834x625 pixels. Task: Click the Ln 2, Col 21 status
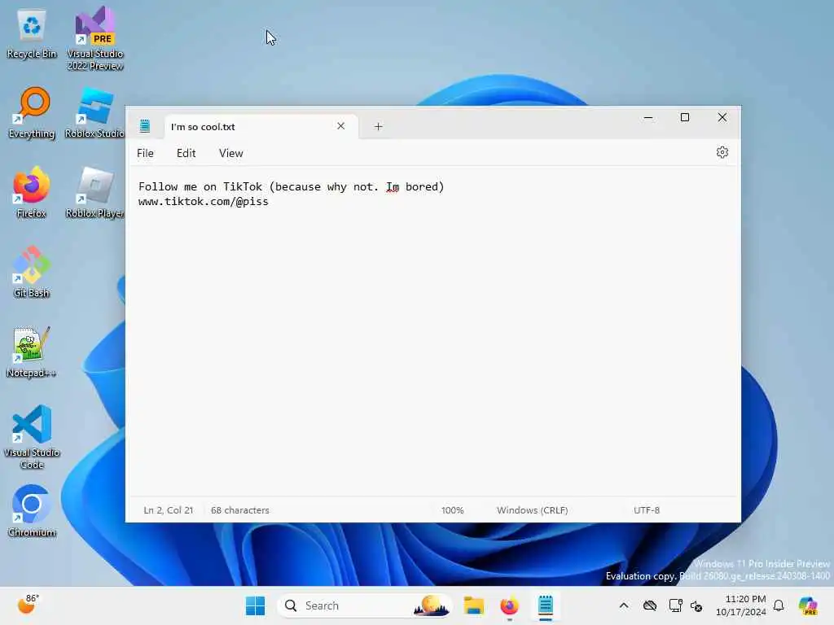168,510
